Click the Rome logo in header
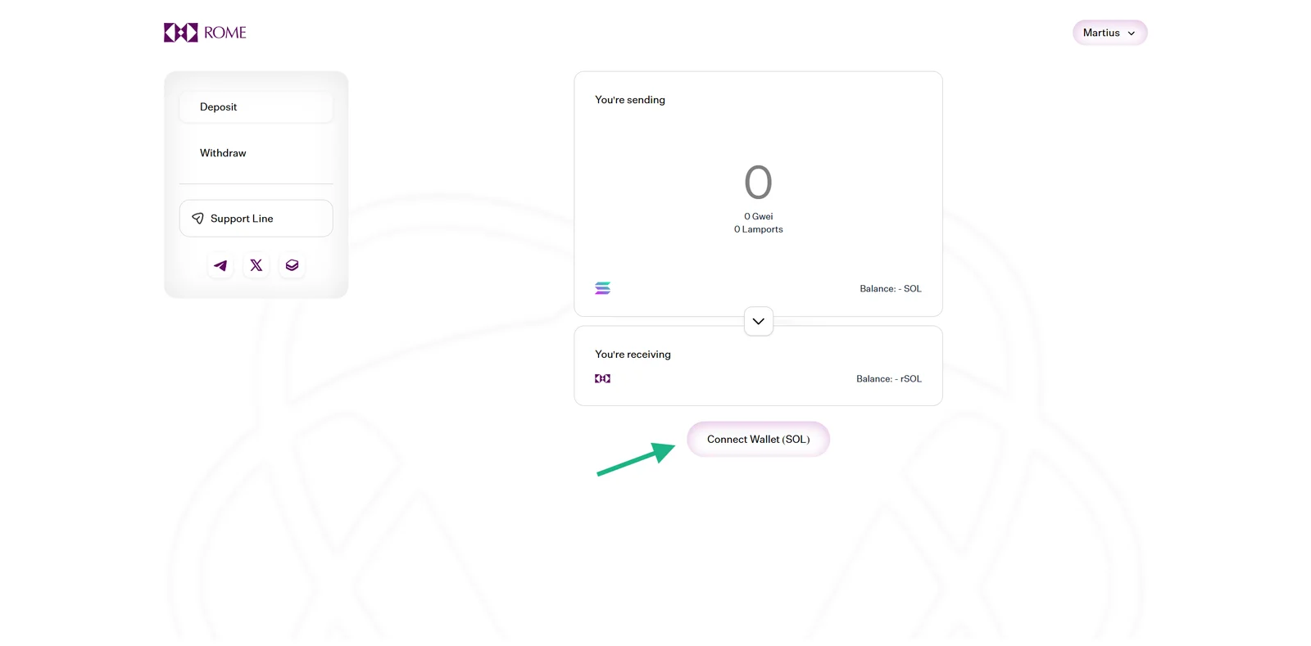This screenshot has width=1311, height=646. 205,33
